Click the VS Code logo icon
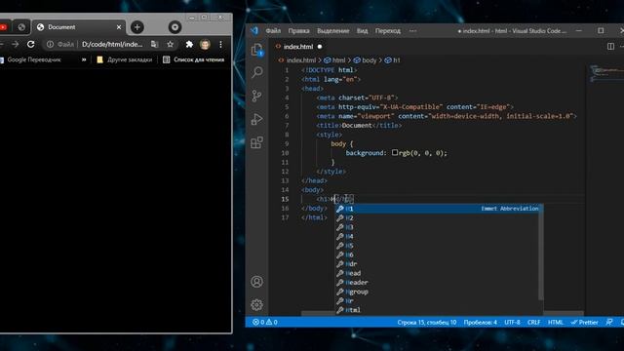624x351 pixels. [254, 30]
